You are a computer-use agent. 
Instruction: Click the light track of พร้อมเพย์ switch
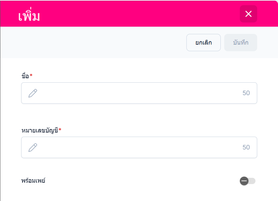(253, 181)
